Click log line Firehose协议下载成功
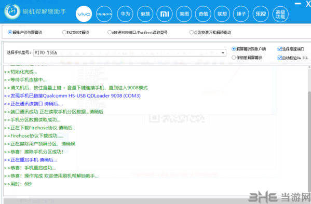311x204 pixels. point(34,136)
